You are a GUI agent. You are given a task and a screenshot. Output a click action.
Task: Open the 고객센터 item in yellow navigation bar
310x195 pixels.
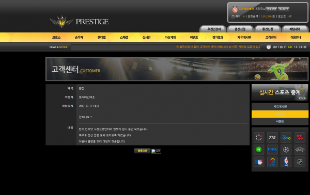(271, 38)
